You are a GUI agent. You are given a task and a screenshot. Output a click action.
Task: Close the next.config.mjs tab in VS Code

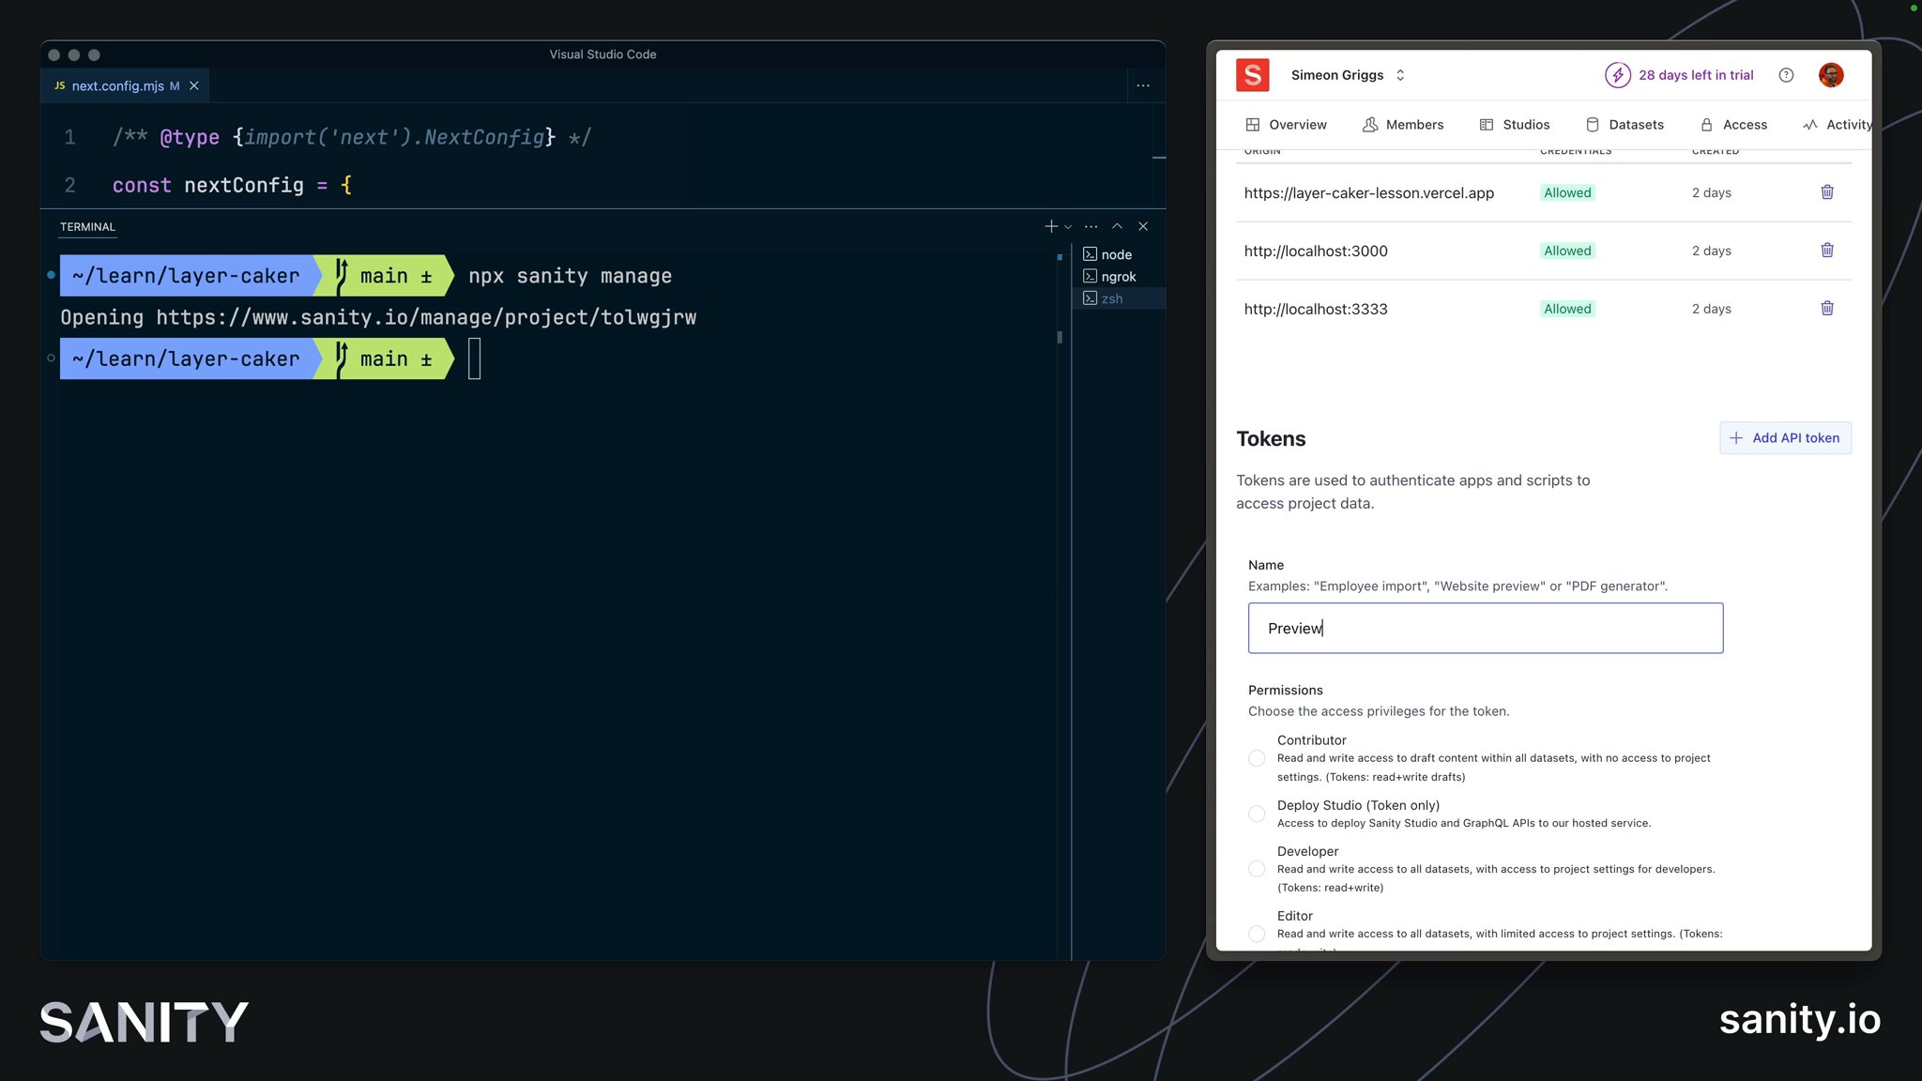[194, 85]
